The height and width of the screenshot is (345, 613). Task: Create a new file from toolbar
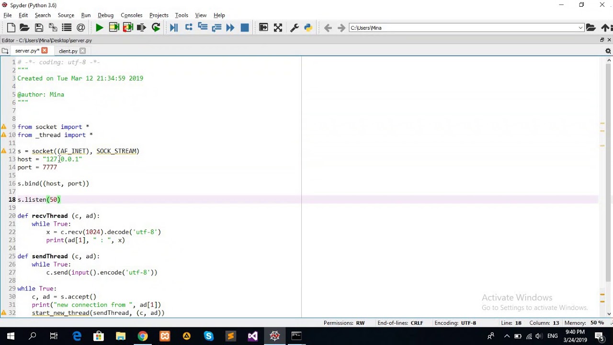[x=11, y=28]
